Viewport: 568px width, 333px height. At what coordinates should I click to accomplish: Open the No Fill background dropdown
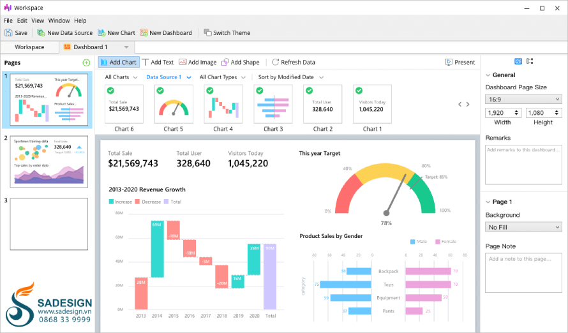click(523, 227)
